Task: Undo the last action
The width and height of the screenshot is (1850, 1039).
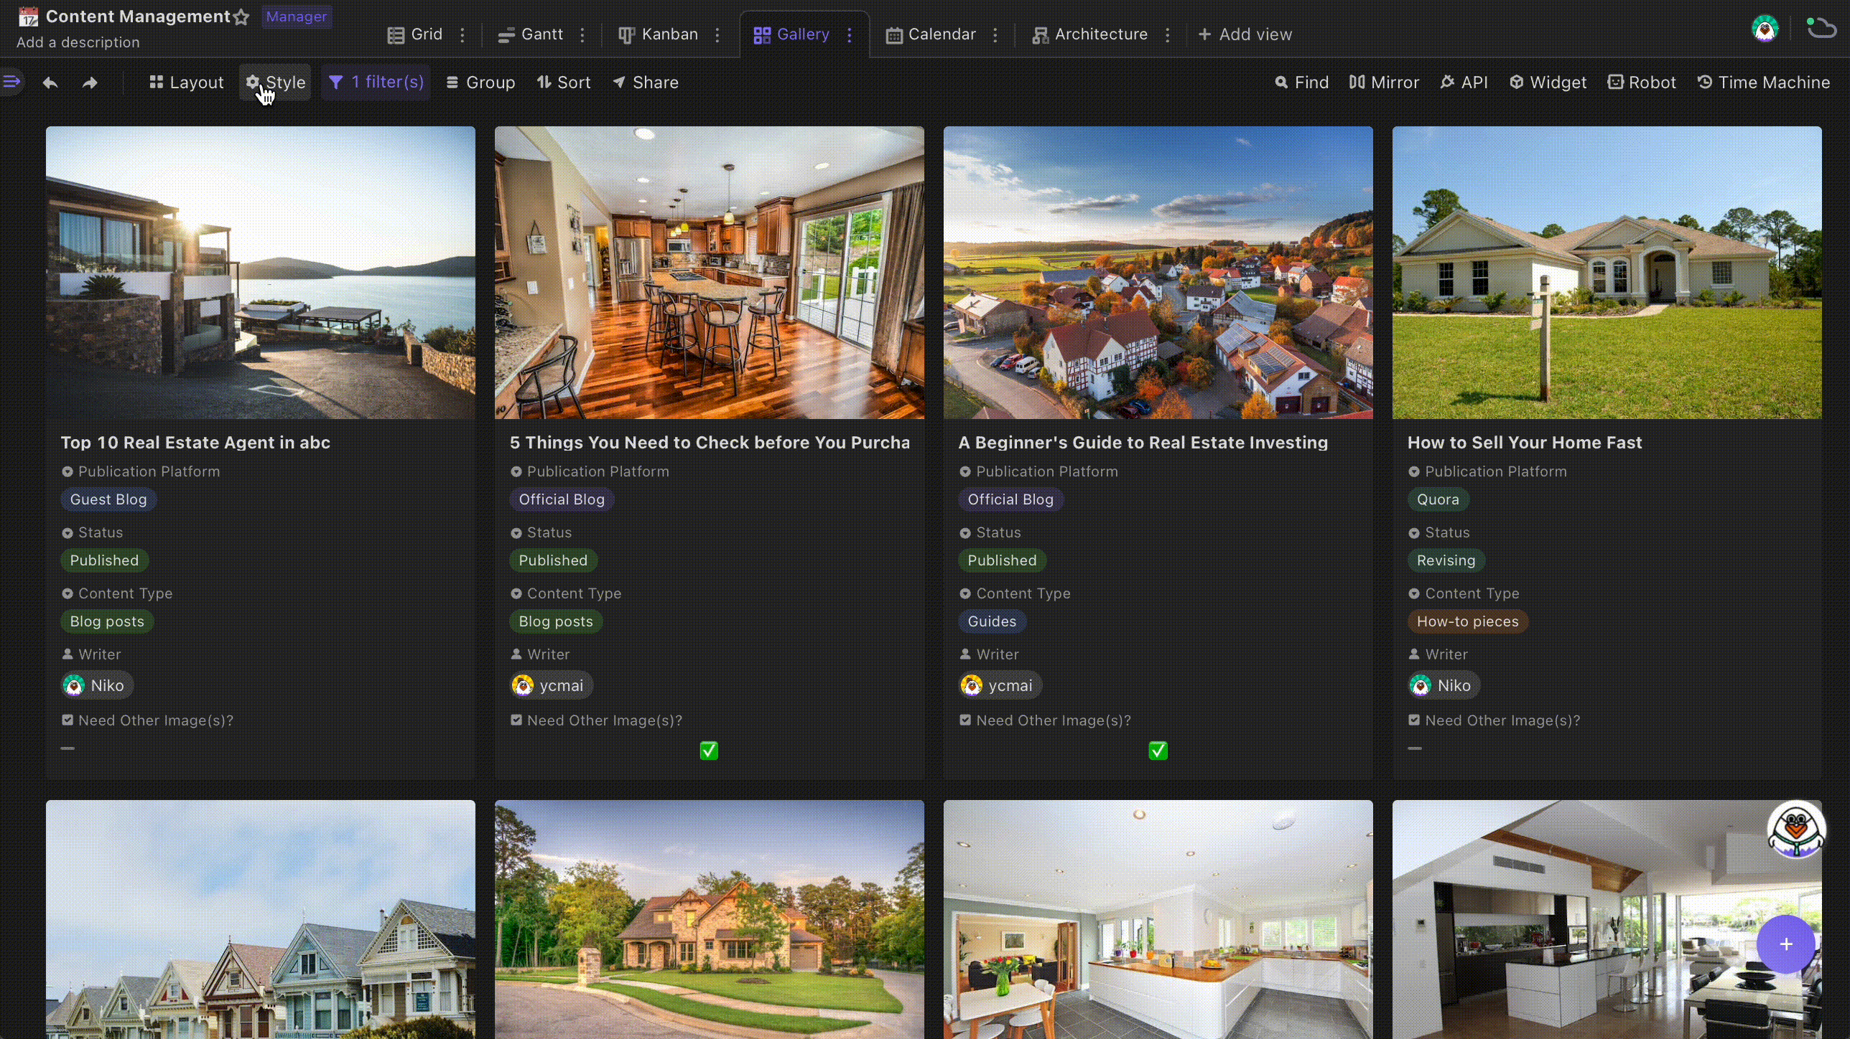Action: pos(50,83)
